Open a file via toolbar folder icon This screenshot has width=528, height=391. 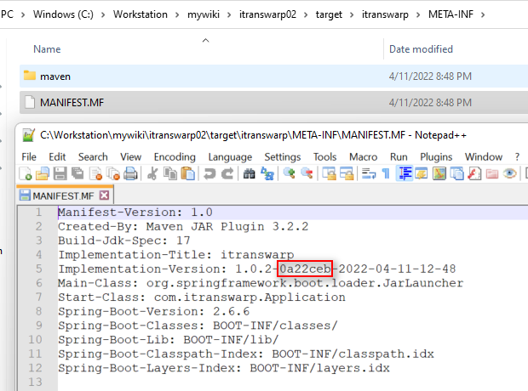[x=43, y=173]
